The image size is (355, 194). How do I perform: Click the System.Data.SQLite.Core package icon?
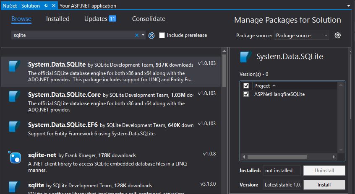15,96
